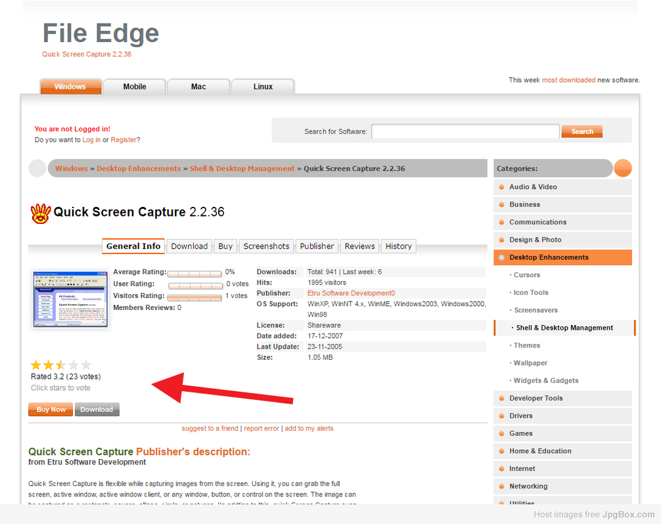Click the orange circle beside Categories header
The width and height of the screenshot is (661, 524).
[x=623, y=168]
